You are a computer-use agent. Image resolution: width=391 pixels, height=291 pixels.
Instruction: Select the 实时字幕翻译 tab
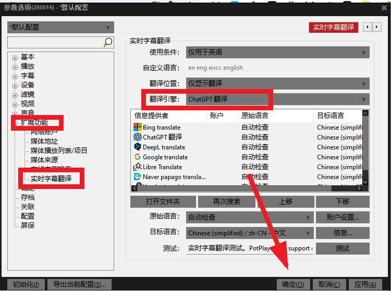[x=334, y=27]
